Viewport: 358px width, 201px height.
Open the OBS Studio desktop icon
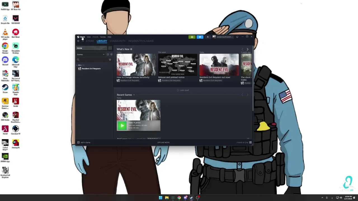click(5, 116)
